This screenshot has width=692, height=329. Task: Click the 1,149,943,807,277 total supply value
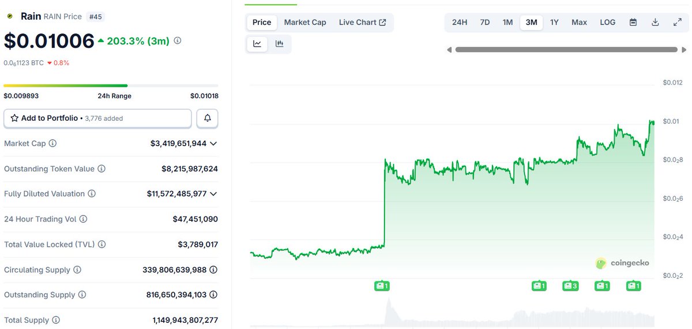pyautogui.click(x=185, y=320)
